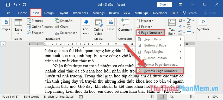This screenshot has height=100, width=223.
Task: Switch to Print Layout view
Action: point(162,97)
